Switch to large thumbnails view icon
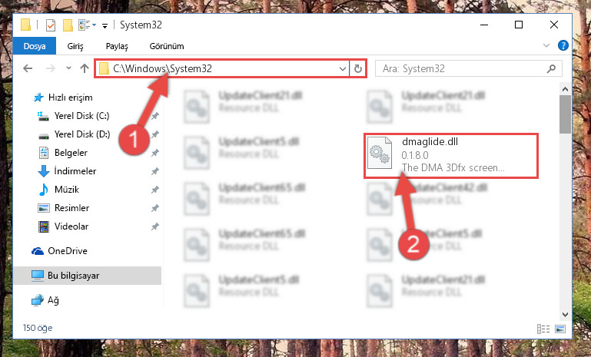 click(560, 329)
